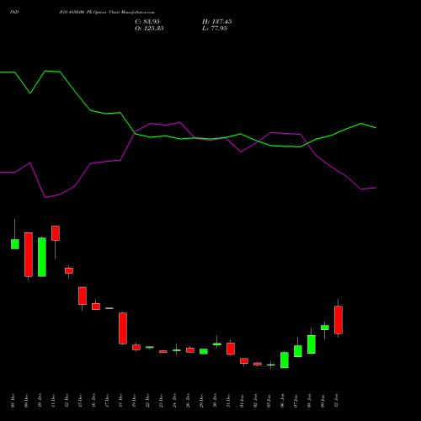Click the open price value O: 125.35
This screenshot has height=421, width=421.
pyautogui.click(x=149, y=29)
